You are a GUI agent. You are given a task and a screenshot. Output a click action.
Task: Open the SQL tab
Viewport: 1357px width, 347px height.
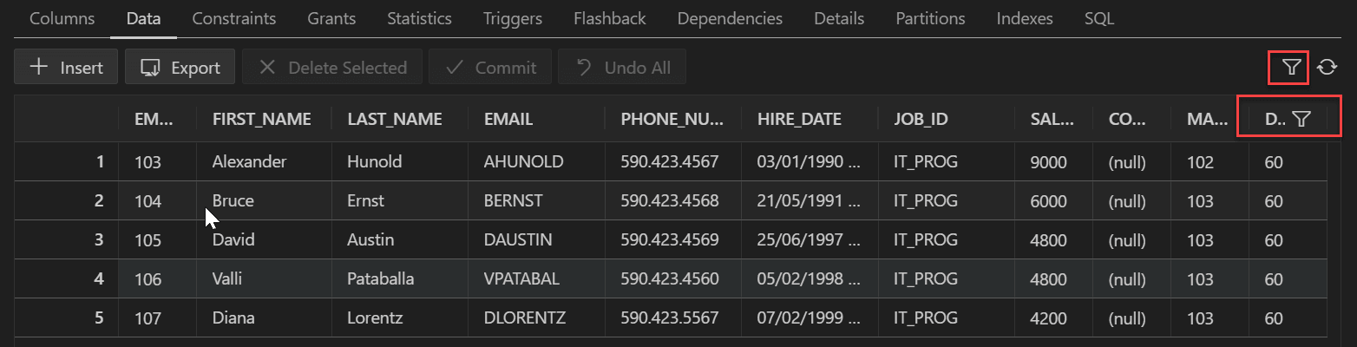click(1099, 18)
